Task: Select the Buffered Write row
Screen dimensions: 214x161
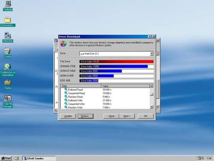Action: (105, 100)
